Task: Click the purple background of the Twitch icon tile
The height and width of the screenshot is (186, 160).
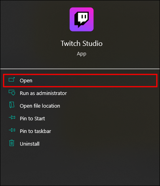Action: pyautogui.click(x=72, y=28)
